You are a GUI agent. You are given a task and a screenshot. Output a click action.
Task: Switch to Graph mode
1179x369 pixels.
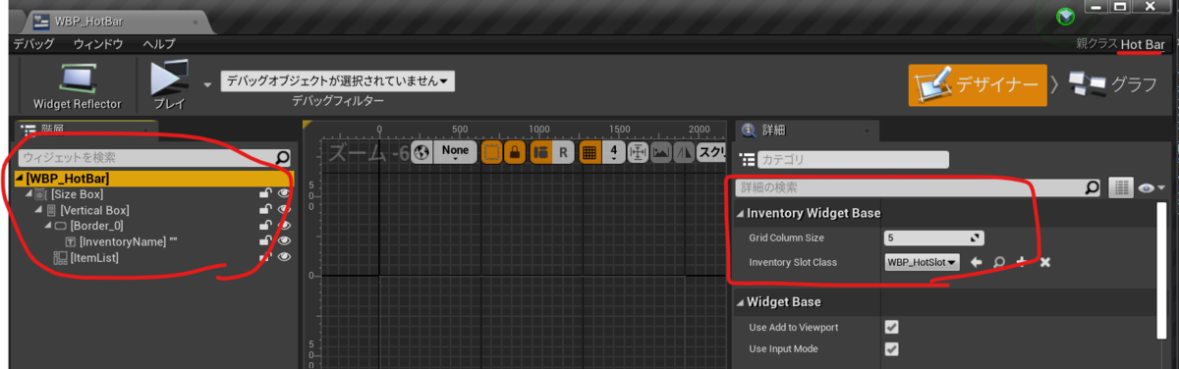coord(1112,85)
